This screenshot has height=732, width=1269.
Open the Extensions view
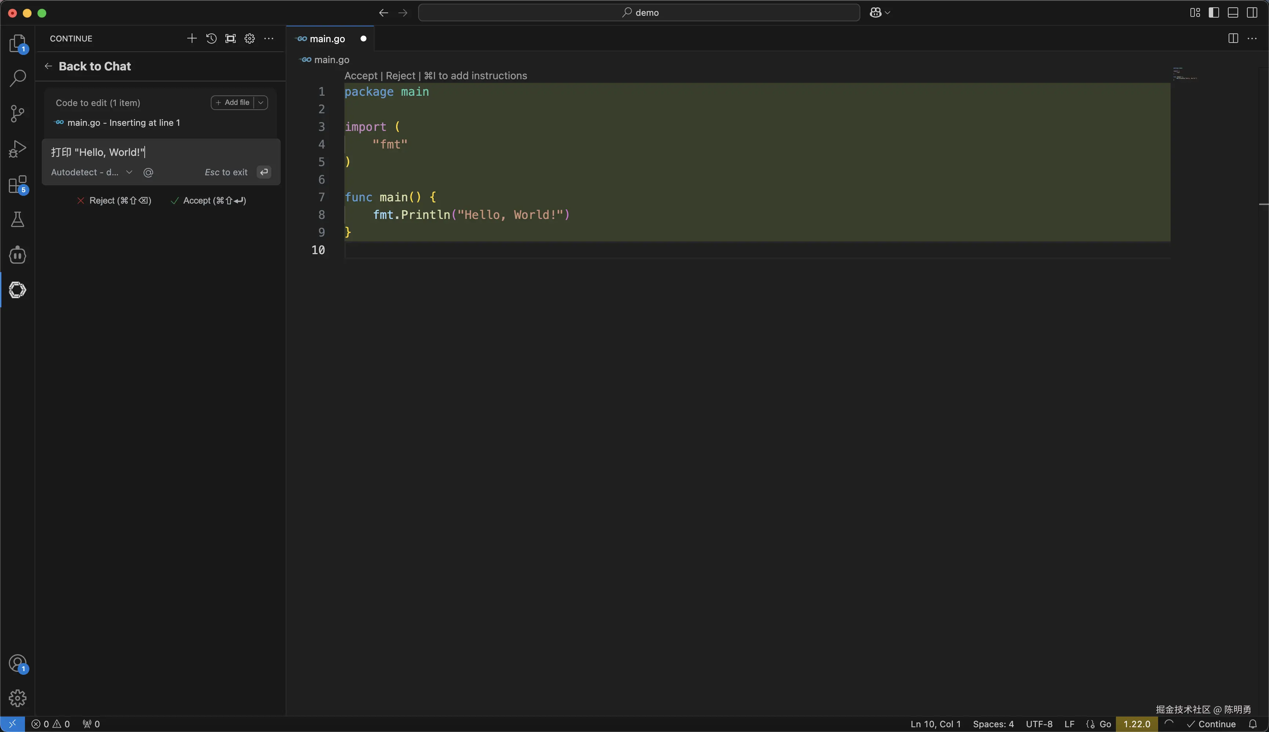click(x=18, y=184)
